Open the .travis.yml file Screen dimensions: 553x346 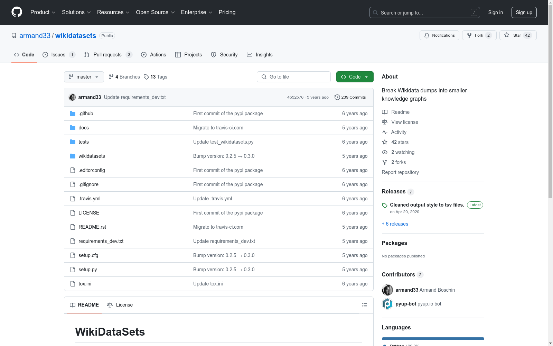[x=90, y=199]
